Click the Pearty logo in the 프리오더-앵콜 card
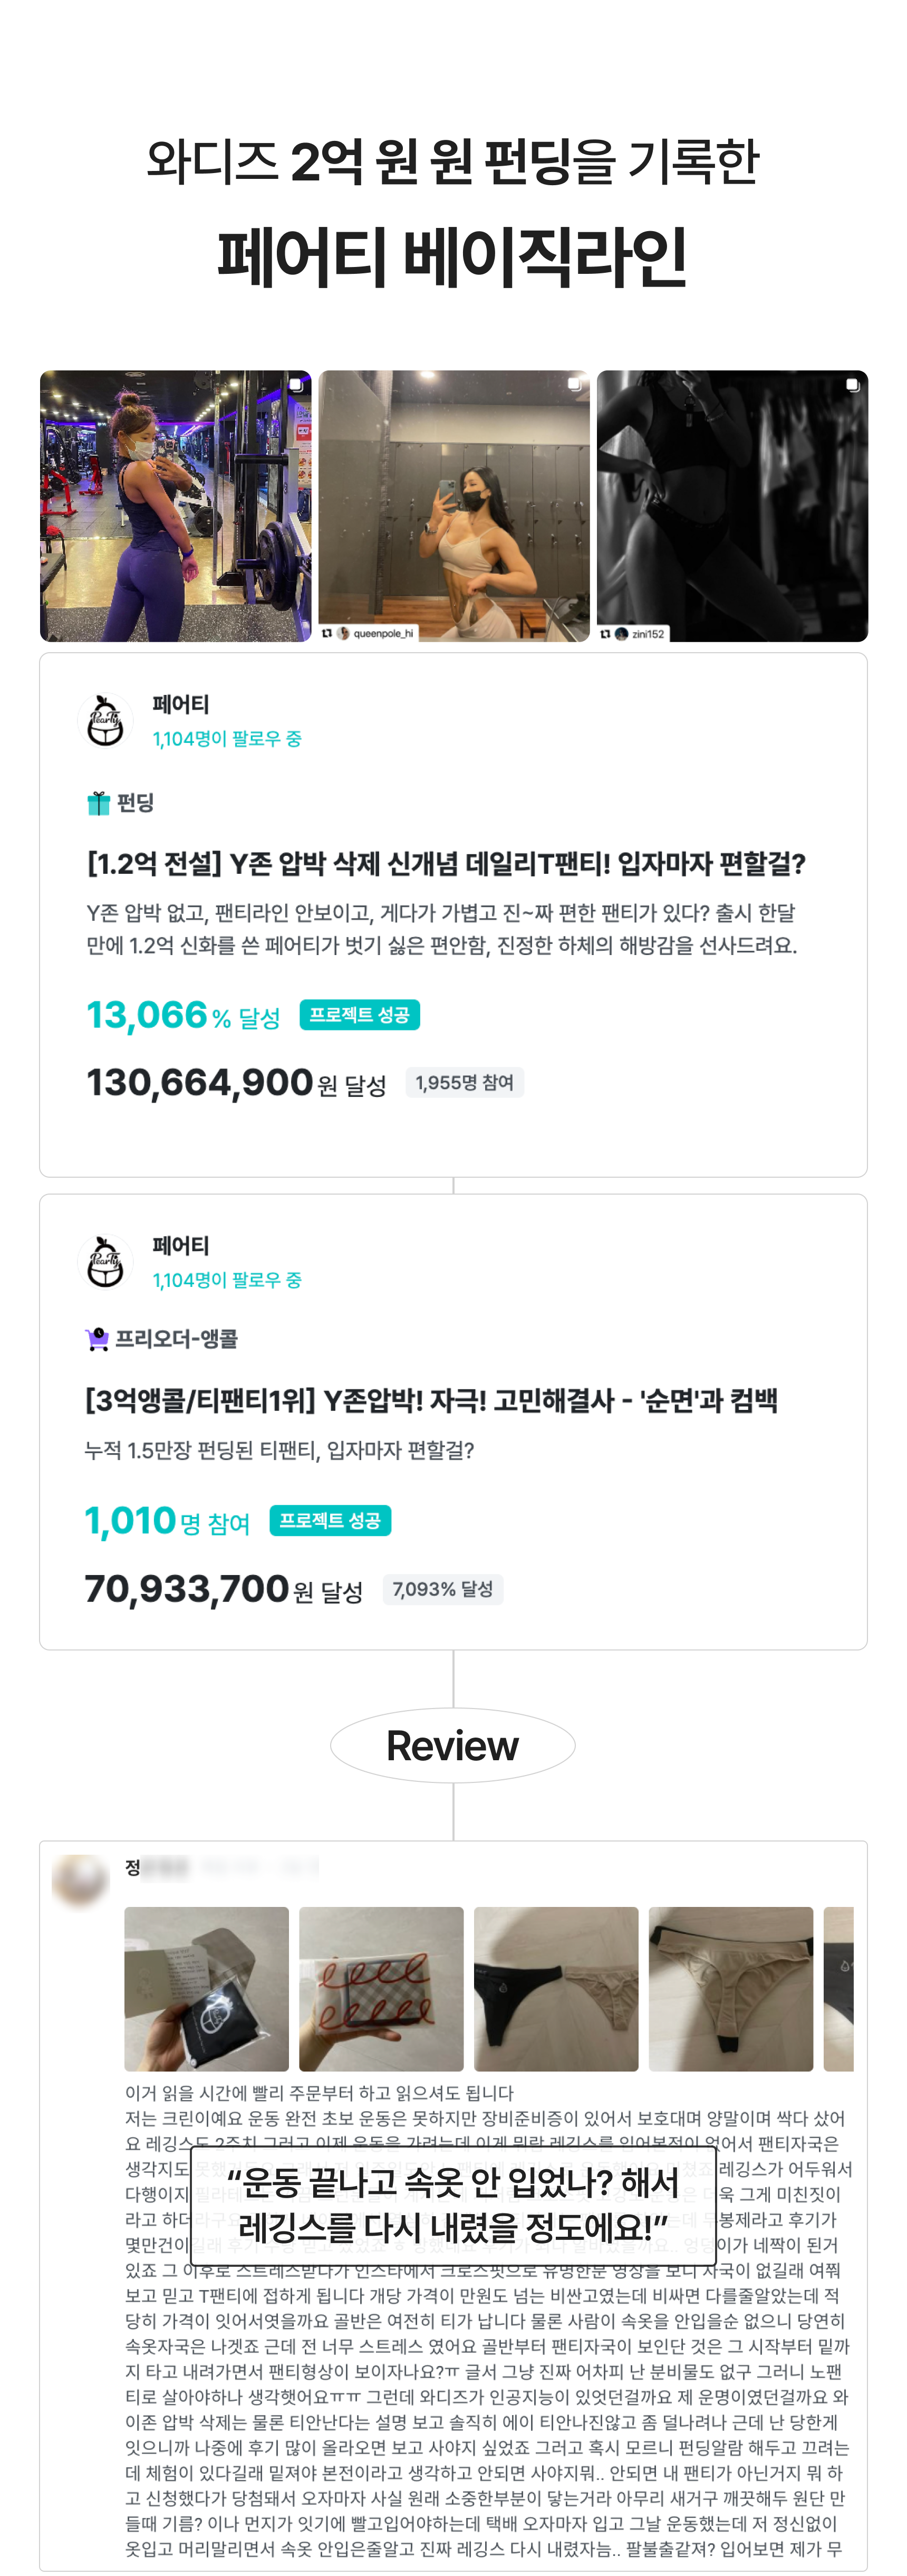This screenshot has height=2576, width=907. click(x=105, y=1261)
